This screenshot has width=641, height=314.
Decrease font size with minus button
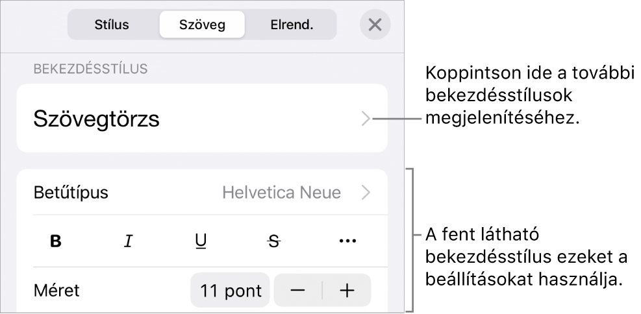pyautogui.click(x=297, y=290)
